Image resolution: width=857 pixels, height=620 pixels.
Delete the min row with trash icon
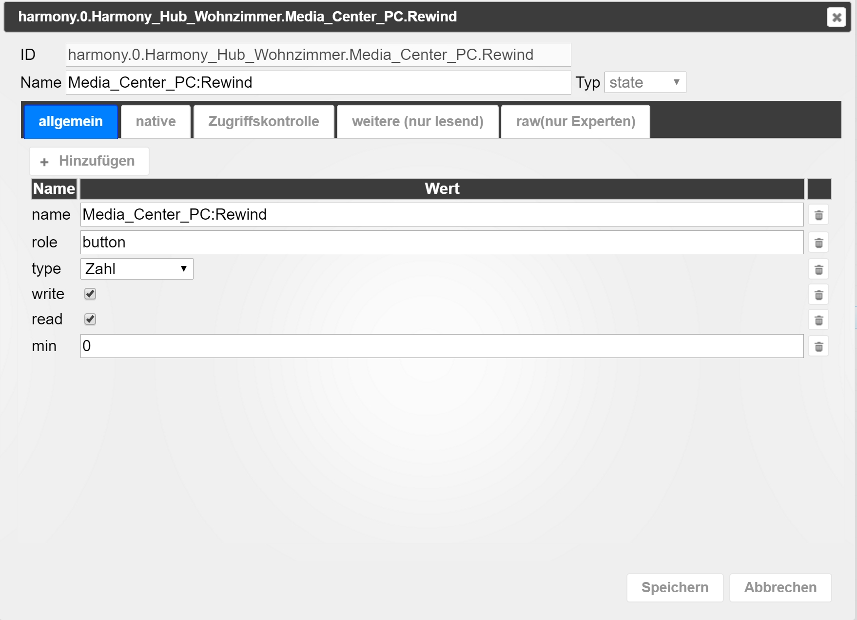[x=818, y=346]
